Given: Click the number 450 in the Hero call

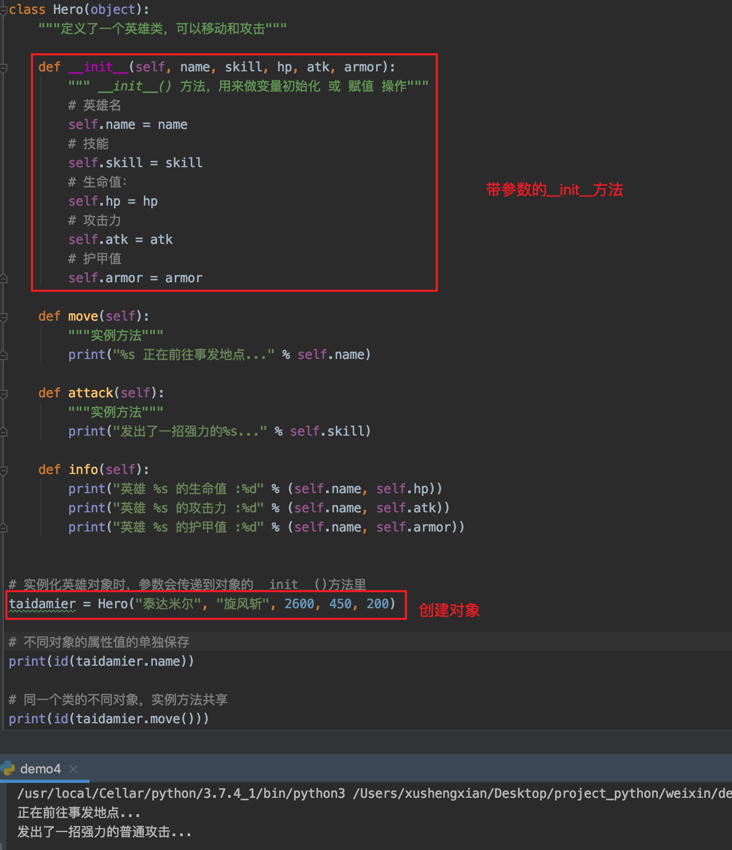Looking at the screenshot, I should (x=340, y=604).
